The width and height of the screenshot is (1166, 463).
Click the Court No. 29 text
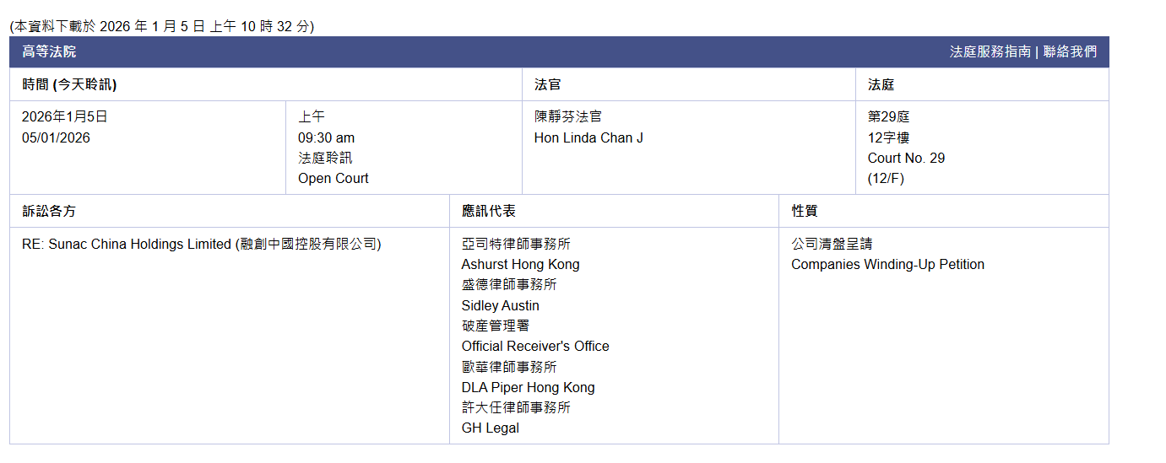(x=906, y=158)
